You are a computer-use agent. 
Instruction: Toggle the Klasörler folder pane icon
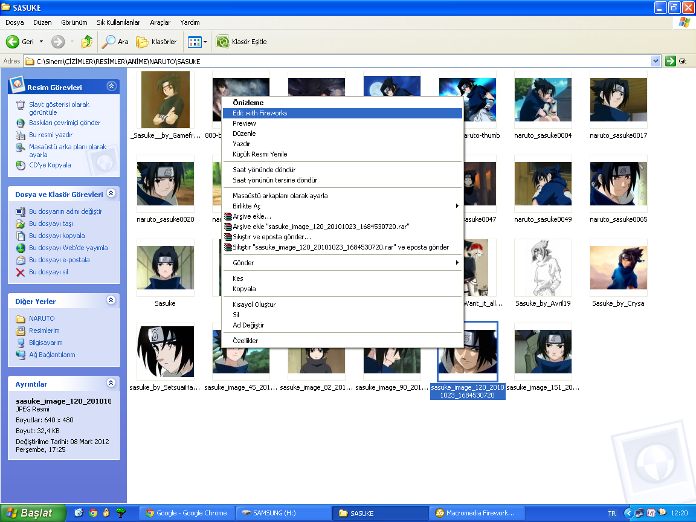tap(142, 42)
